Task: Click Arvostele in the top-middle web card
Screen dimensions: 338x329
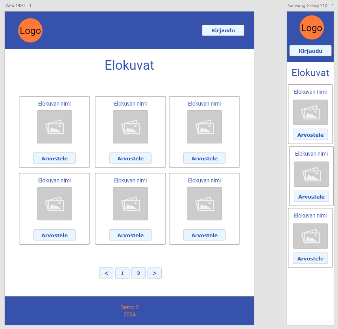Action: click(x=130, y=158)
